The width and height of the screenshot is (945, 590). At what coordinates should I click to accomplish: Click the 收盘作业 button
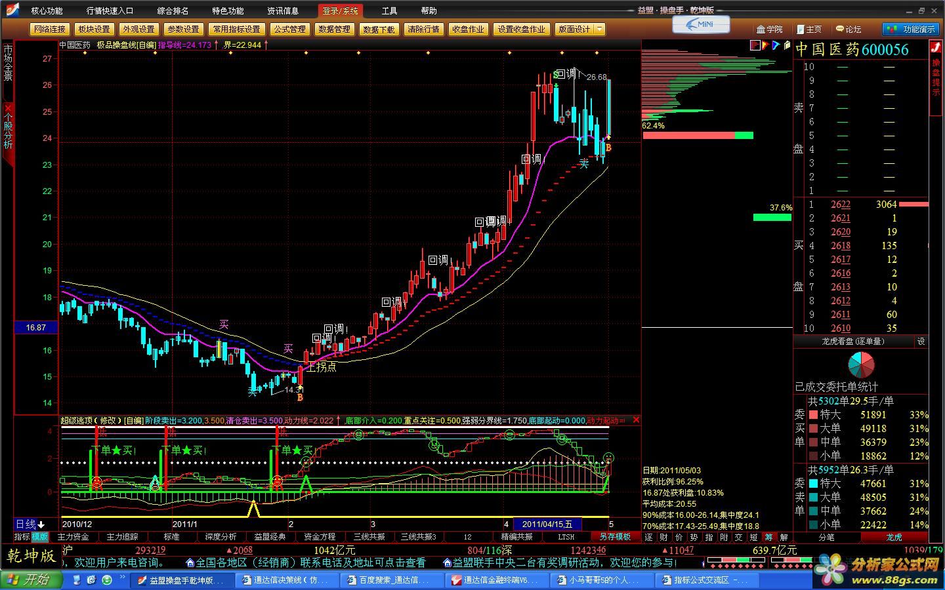tap(468, 29)
